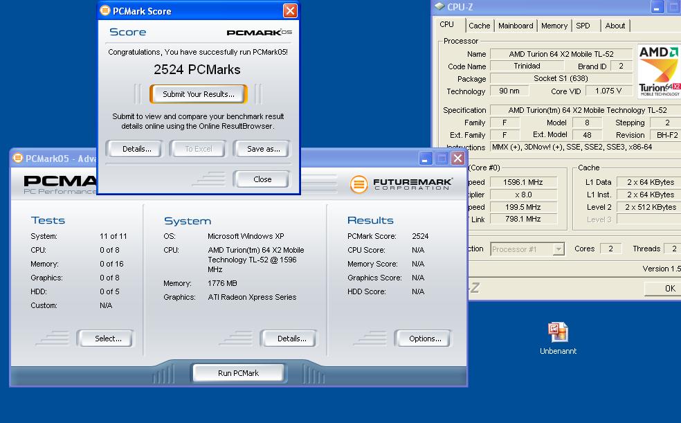Viewport: 681px width, 423px height.
Task: Click System tests count 11 of 11
Action: coord(113,236)
